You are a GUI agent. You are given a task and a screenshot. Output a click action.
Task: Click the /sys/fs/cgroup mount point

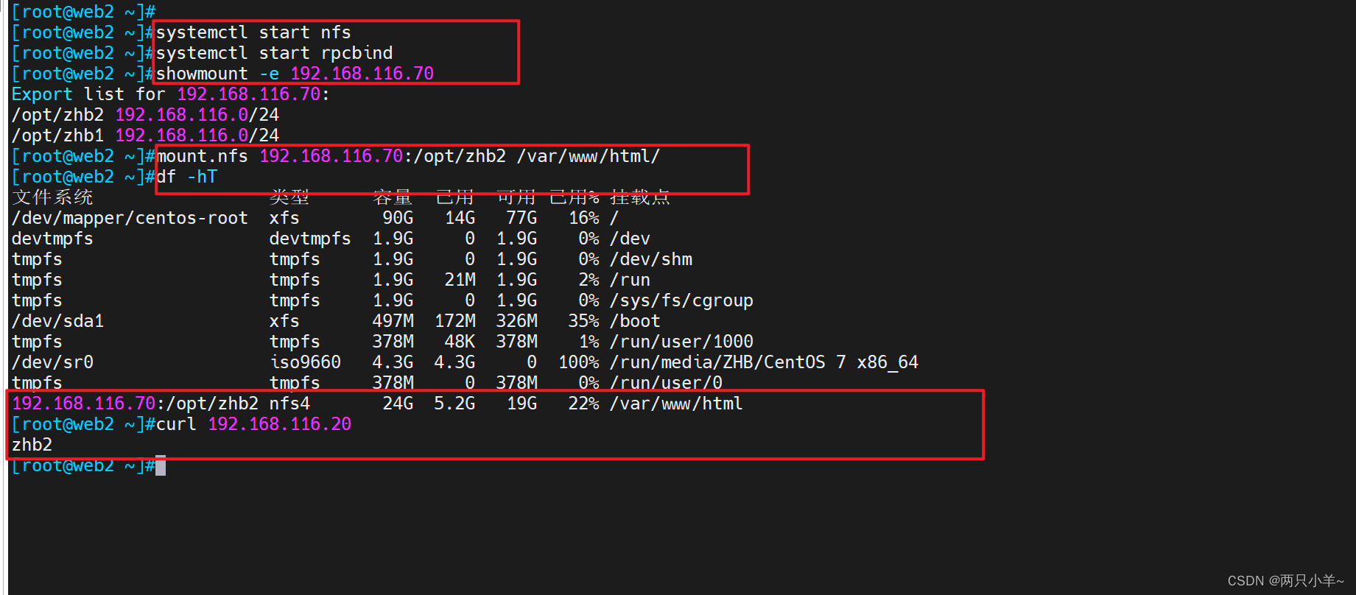681,300
